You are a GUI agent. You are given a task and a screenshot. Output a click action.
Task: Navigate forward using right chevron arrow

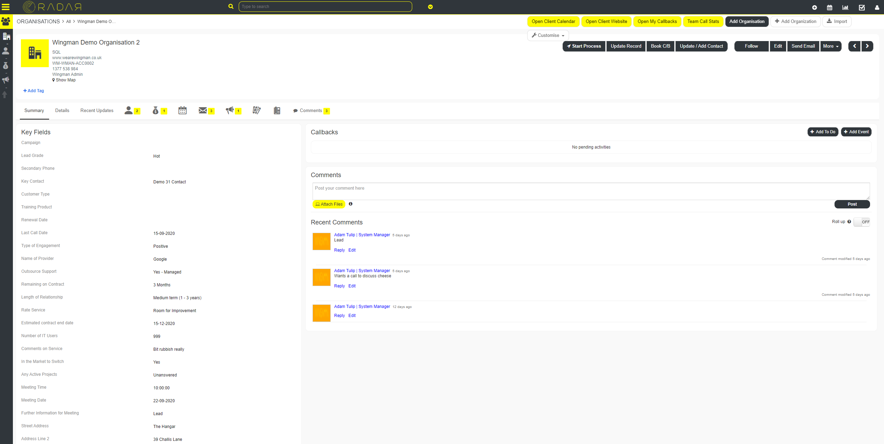pyautogui.click(x=867, y=46)
